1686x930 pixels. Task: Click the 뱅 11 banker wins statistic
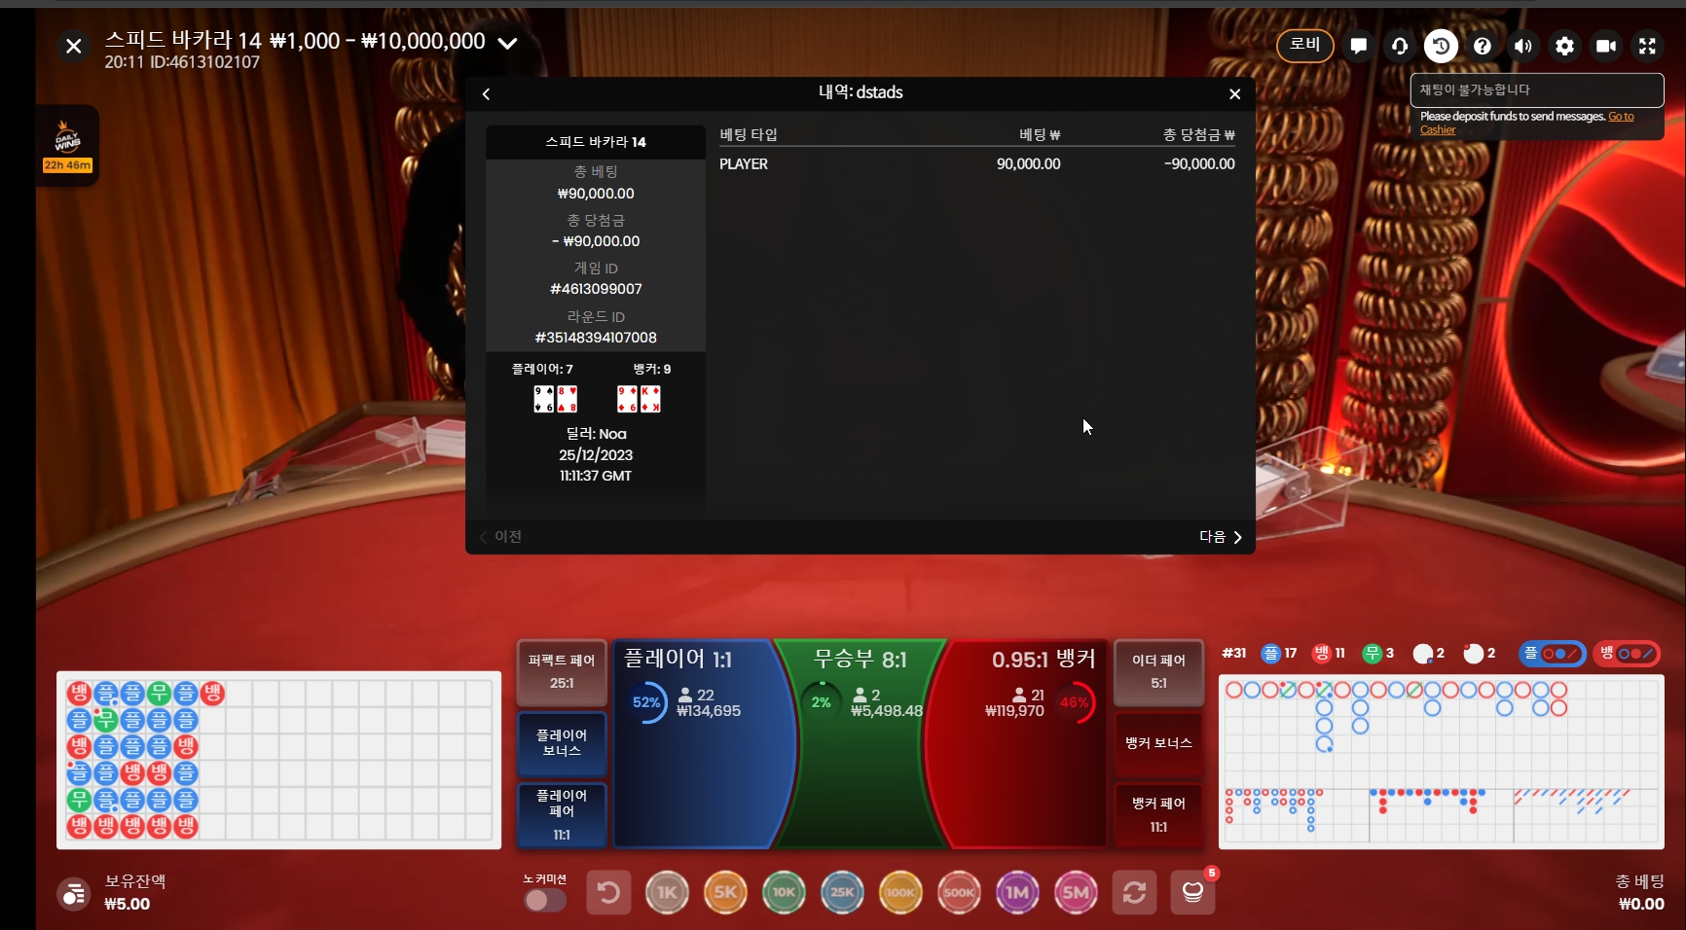pyautogui.click(x=1329, y=654)
